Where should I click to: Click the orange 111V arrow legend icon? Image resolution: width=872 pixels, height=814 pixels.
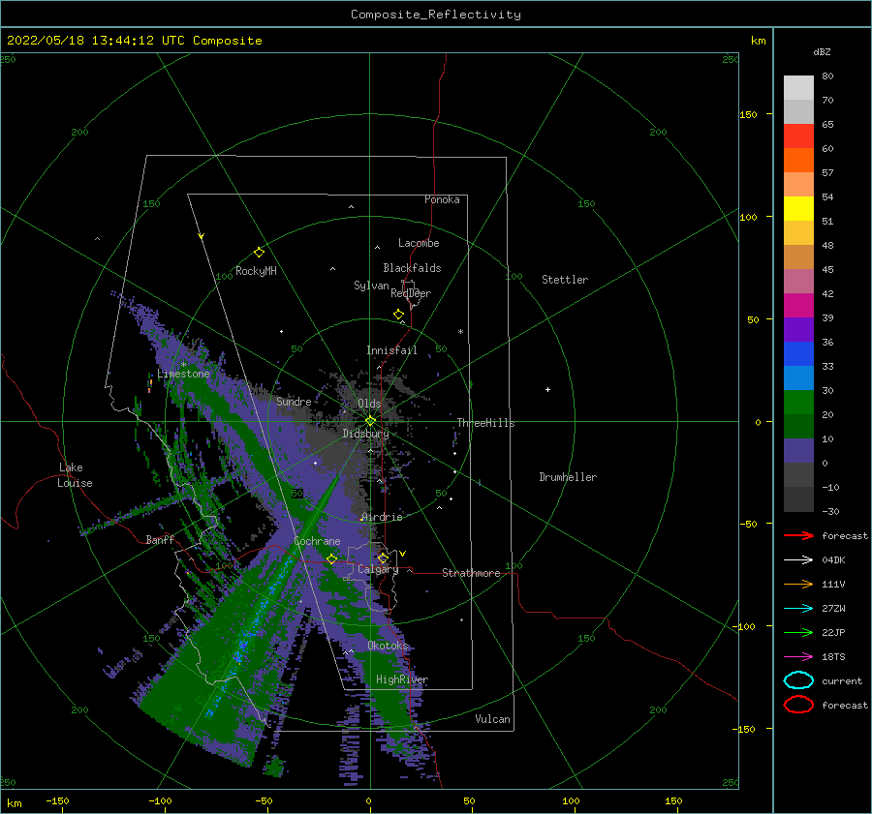[798, 584]
